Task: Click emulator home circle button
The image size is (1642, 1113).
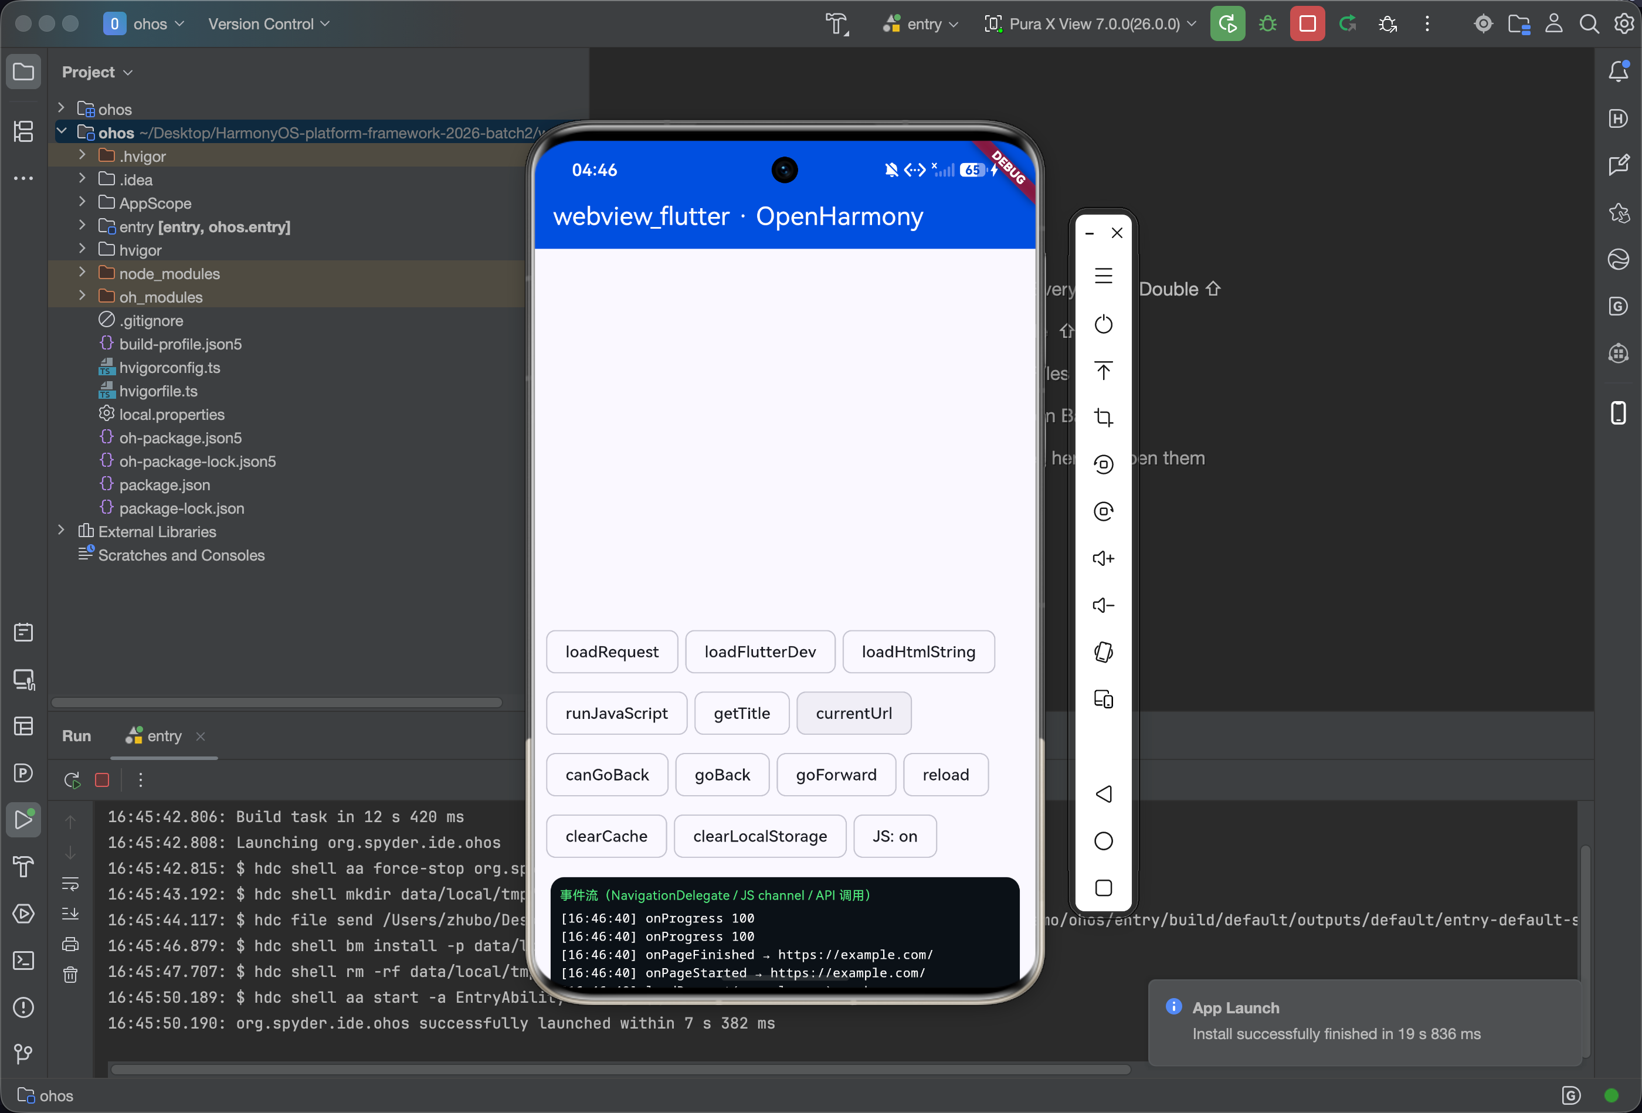Action: [x=1103, y=841]
